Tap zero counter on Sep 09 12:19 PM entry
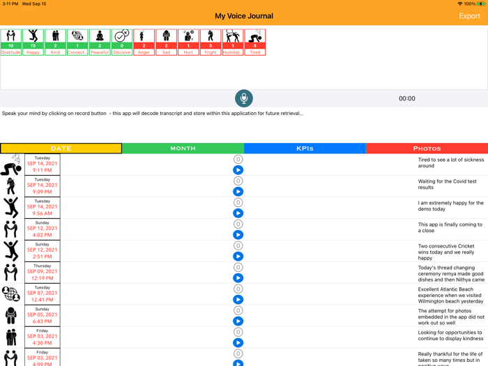Viewport: 488px width, 366px height. pos(238,267)
